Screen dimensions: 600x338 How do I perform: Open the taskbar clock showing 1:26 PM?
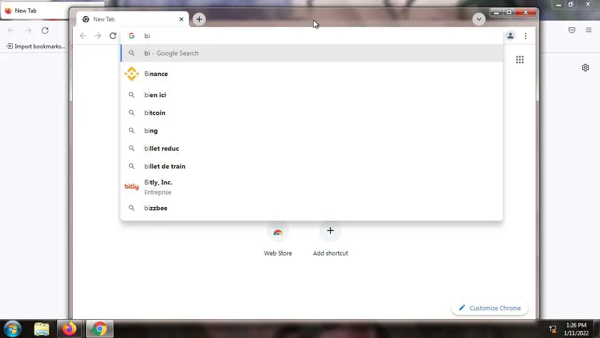(x=577, y=329)
